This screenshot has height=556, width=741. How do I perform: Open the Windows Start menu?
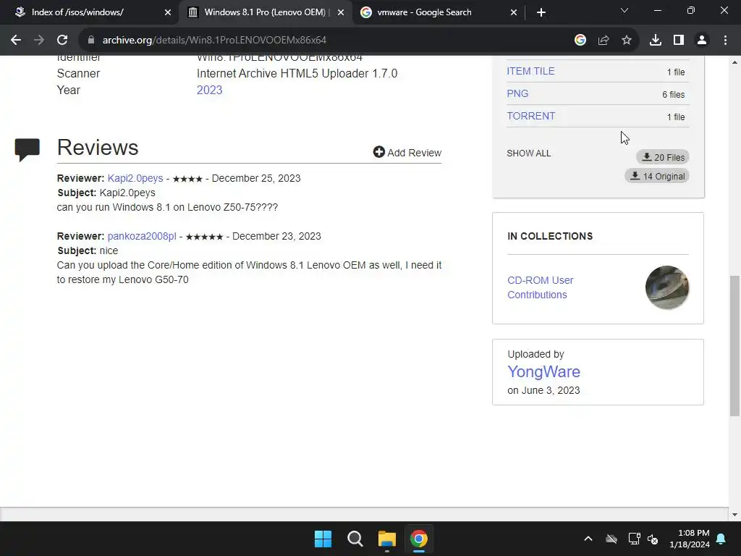click(323, 539)
